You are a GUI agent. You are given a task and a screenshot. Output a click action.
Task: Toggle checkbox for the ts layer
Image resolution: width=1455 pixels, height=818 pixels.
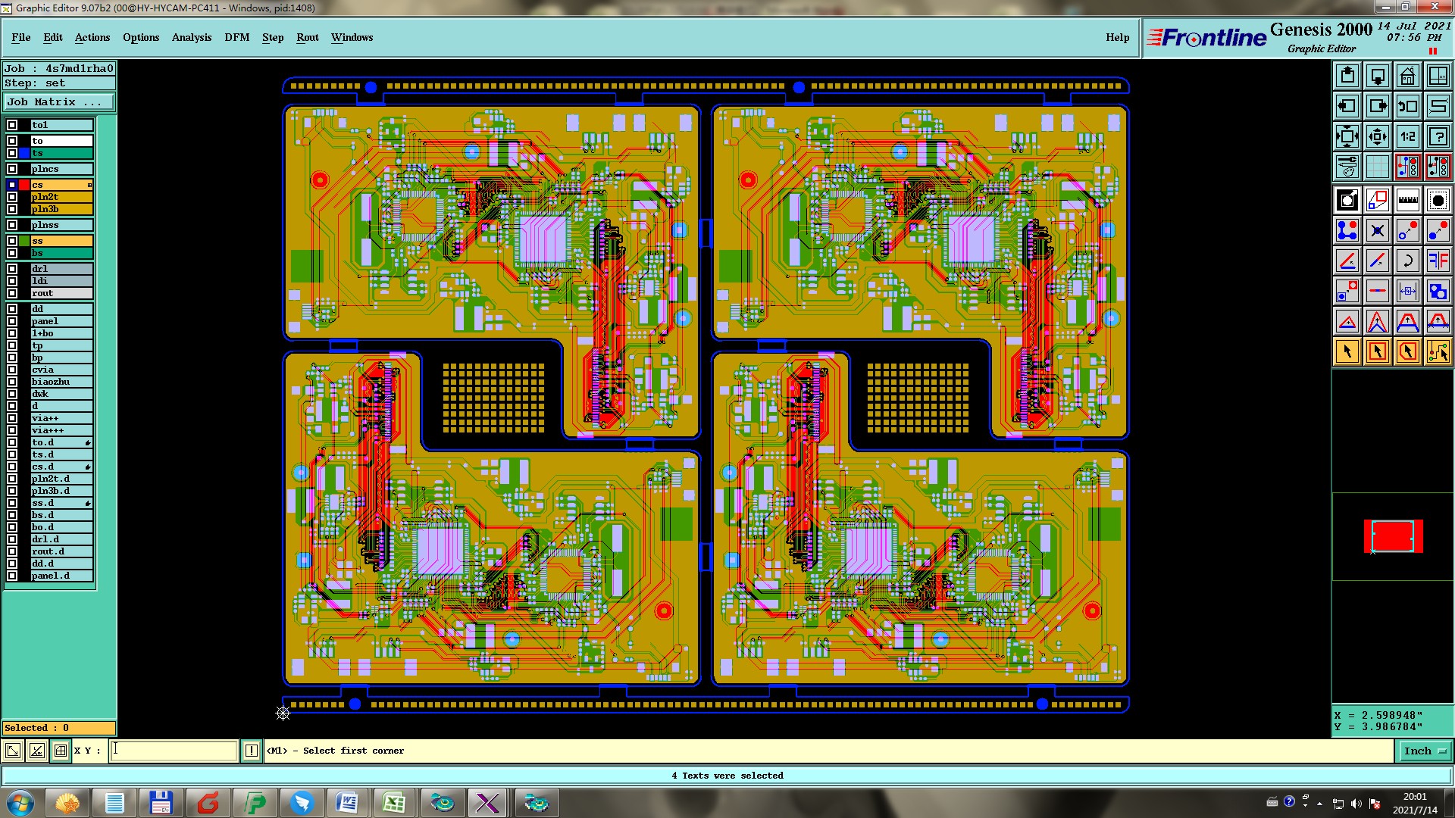(x=12, y=153)
